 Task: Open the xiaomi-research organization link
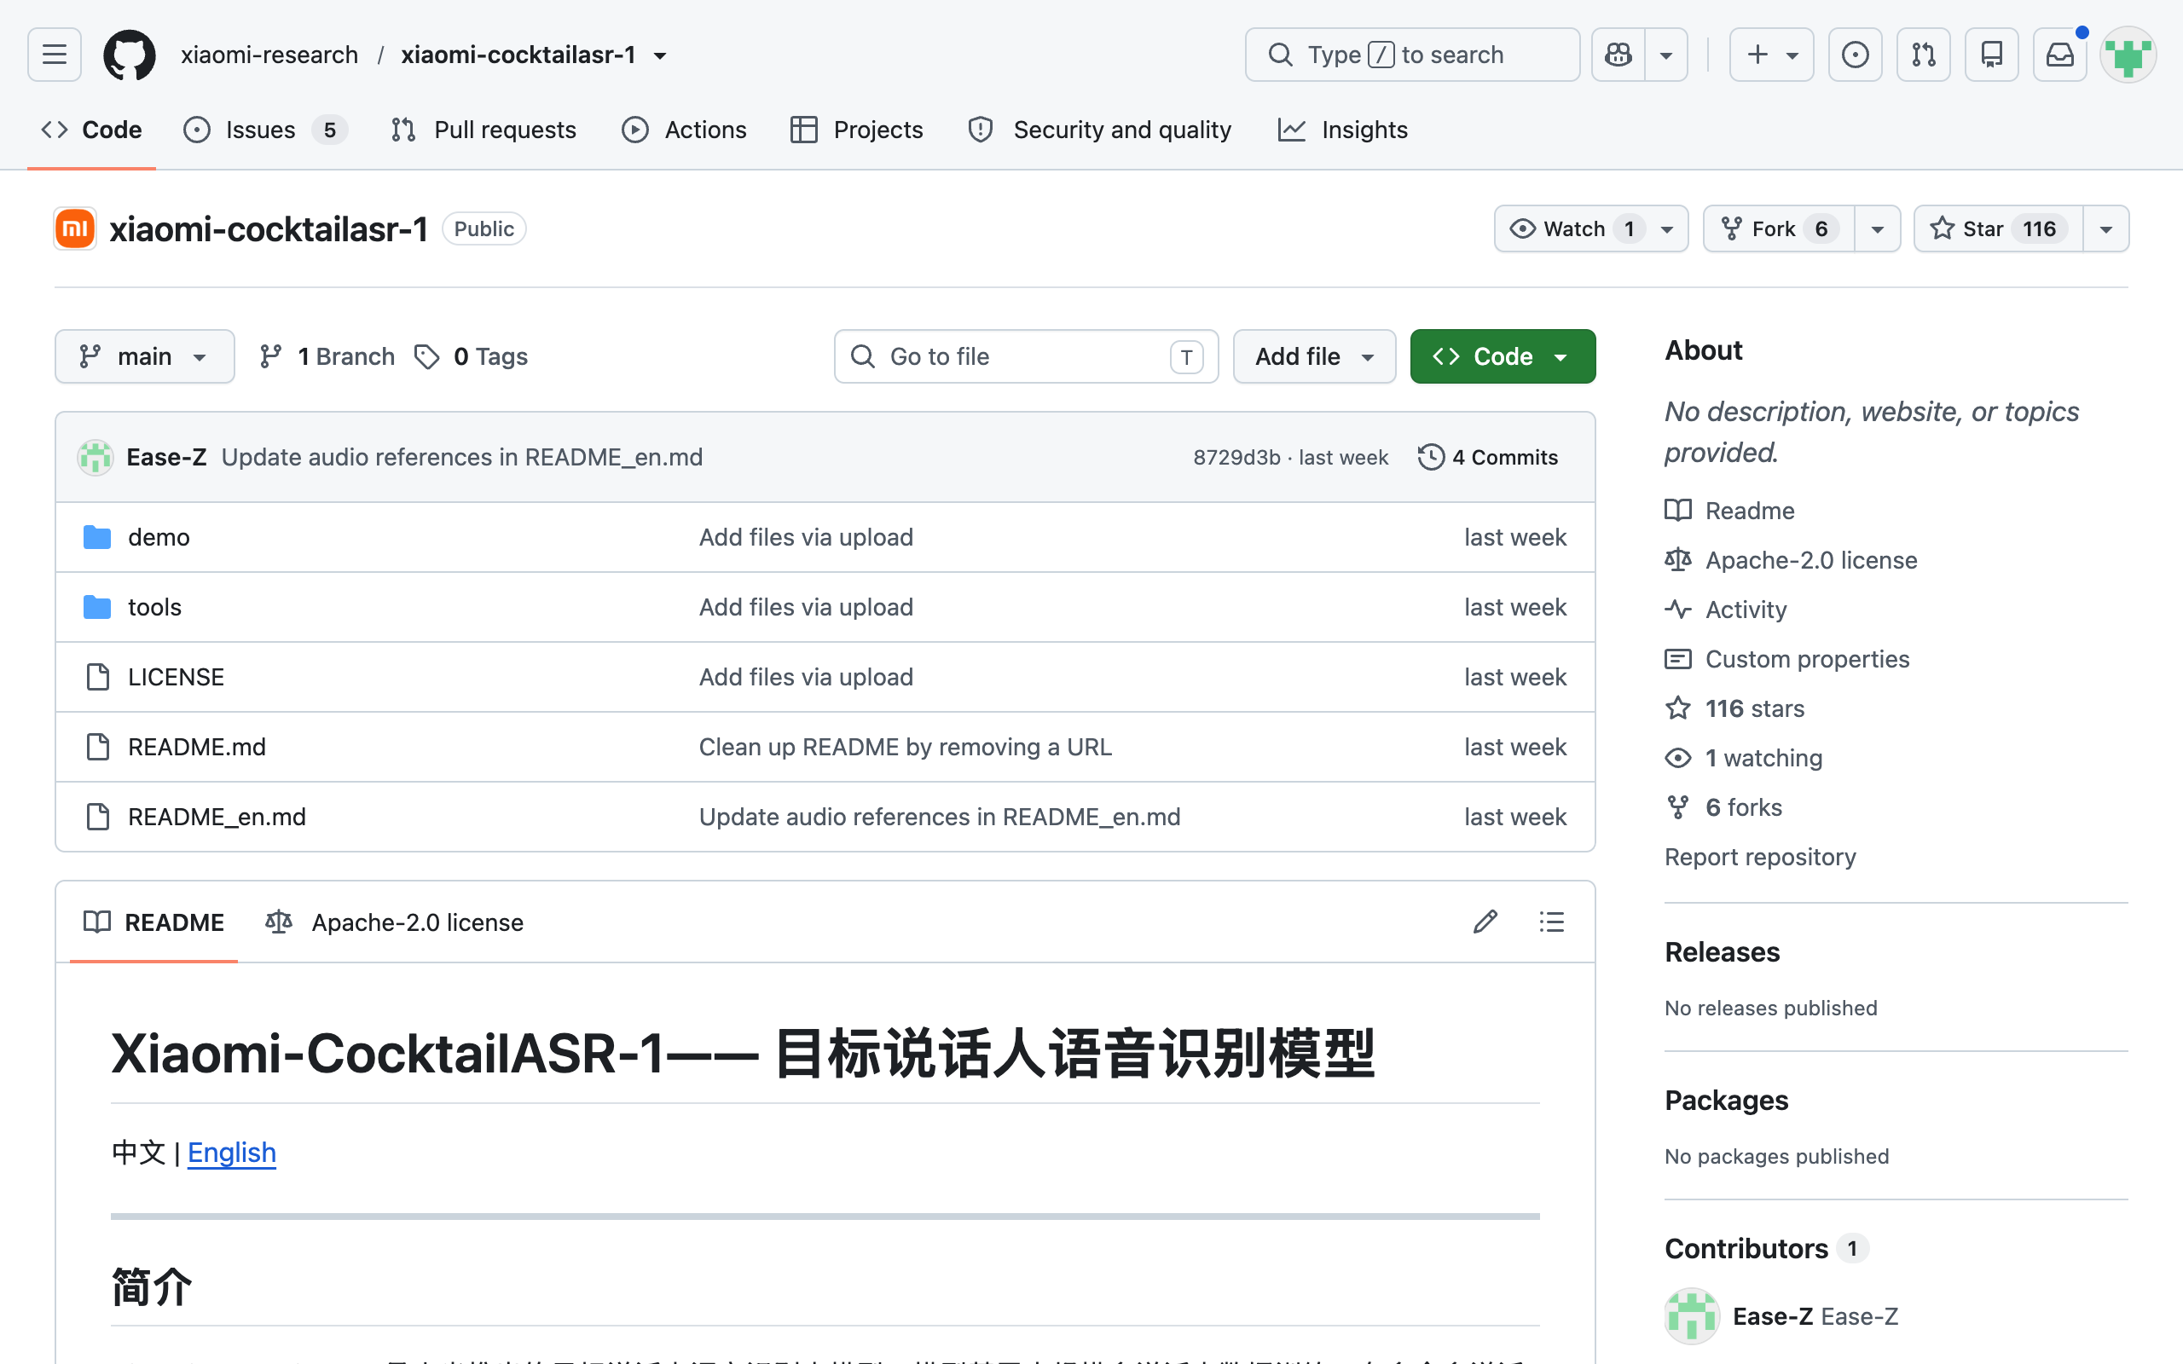(269, 55)
